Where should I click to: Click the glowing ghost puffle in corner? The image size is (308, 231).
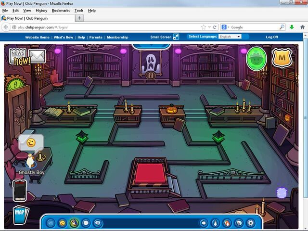pos(282,192)
